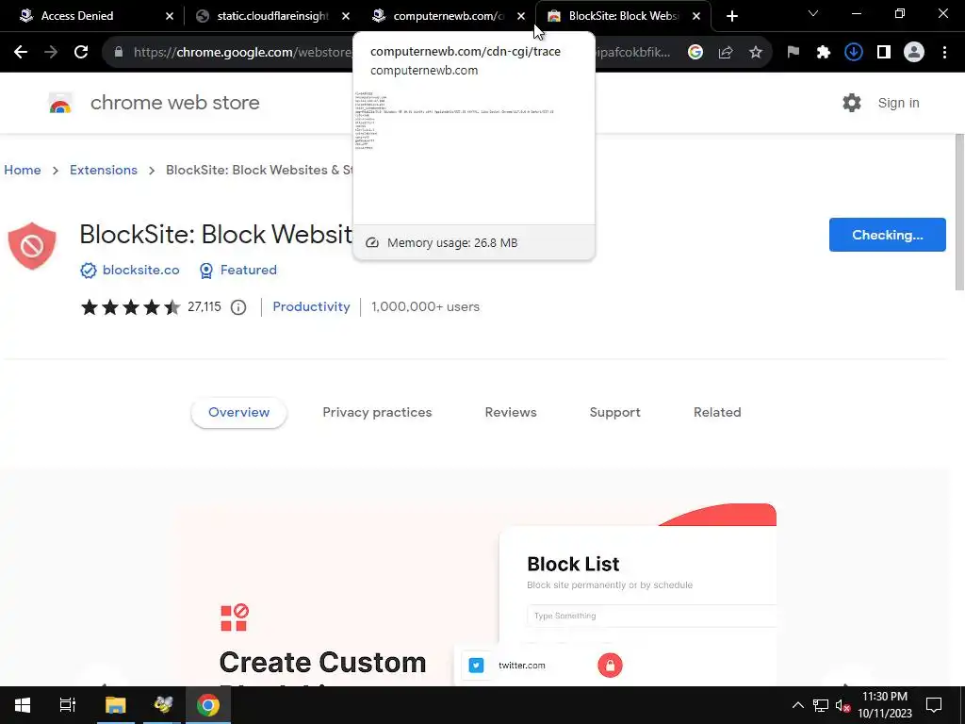The image size is (965, 724).
Task: Click the muted volume tray icon
Action: 842,705
